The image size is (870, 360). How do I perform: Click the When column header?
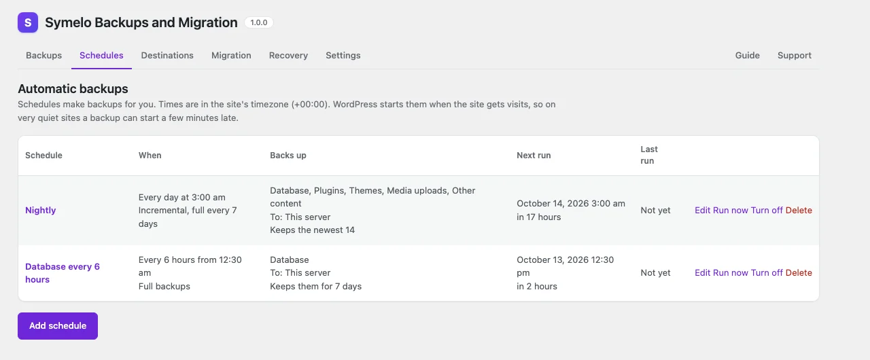150,156
